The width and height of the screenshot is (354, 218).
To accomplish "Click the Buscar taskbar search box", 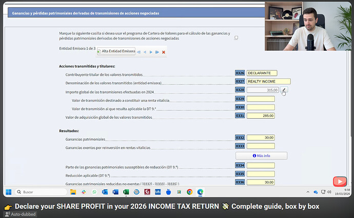I will tap(41, 192).
